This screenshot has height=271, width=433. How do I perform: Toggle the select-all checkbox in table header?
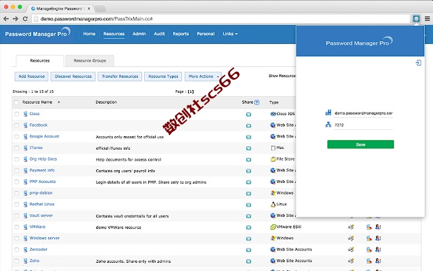click(x=16, y=102)
